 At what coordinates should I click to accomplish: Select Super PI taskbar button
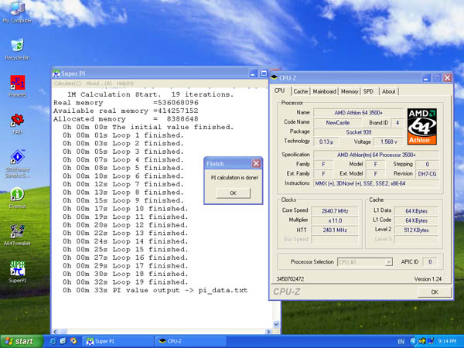coord(118,341)
